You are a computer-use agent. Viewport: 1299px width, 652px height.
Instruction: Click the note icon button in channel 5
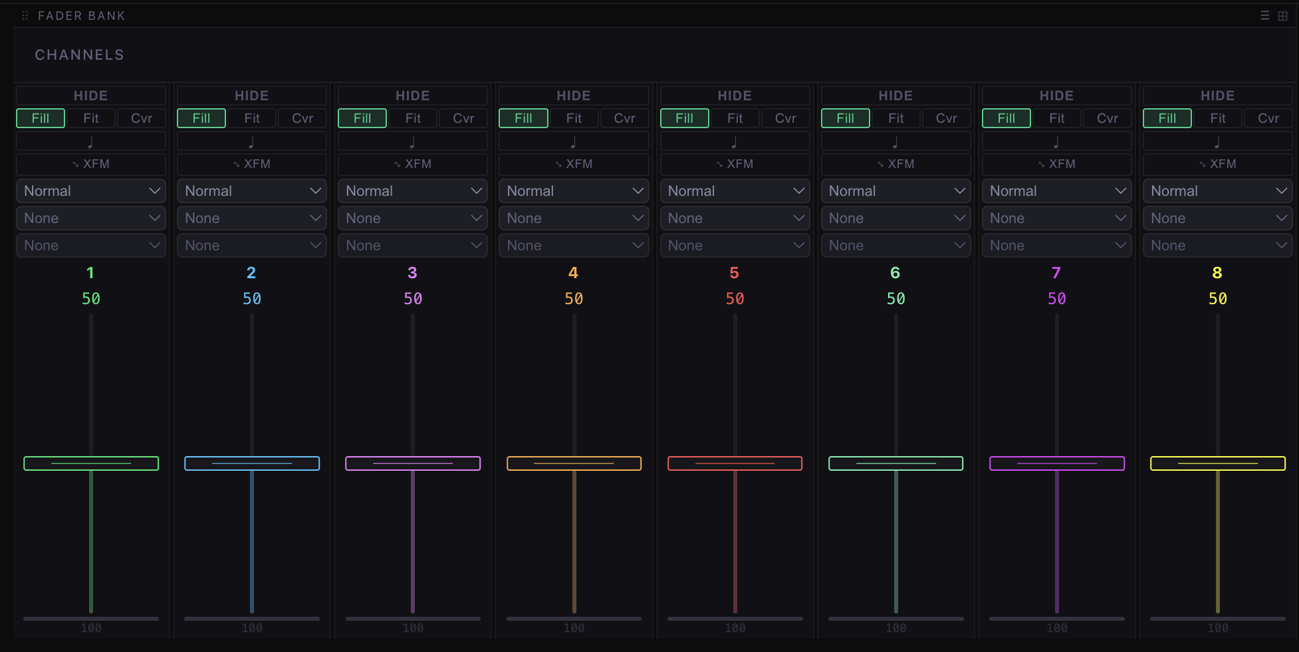[735, 141]
